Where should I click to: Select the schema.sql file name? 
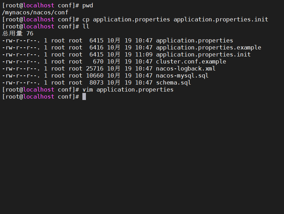(x=174, y=82)
